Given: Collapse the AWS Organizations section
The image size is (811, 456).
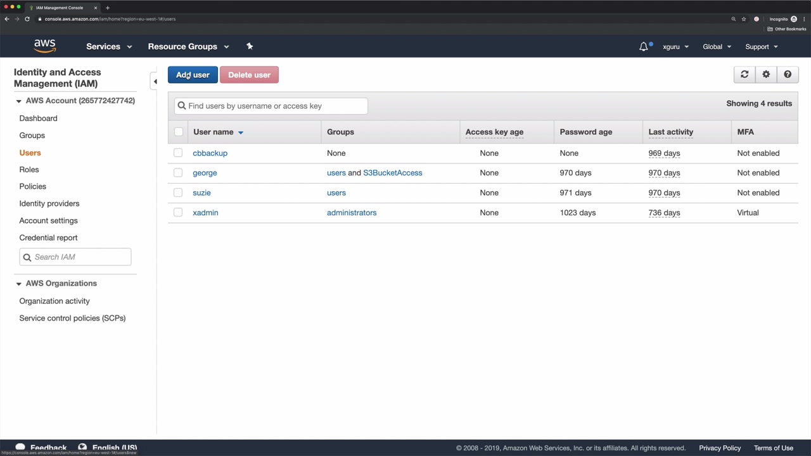Looking at the screenshot, I should click(x=18, y=284).
